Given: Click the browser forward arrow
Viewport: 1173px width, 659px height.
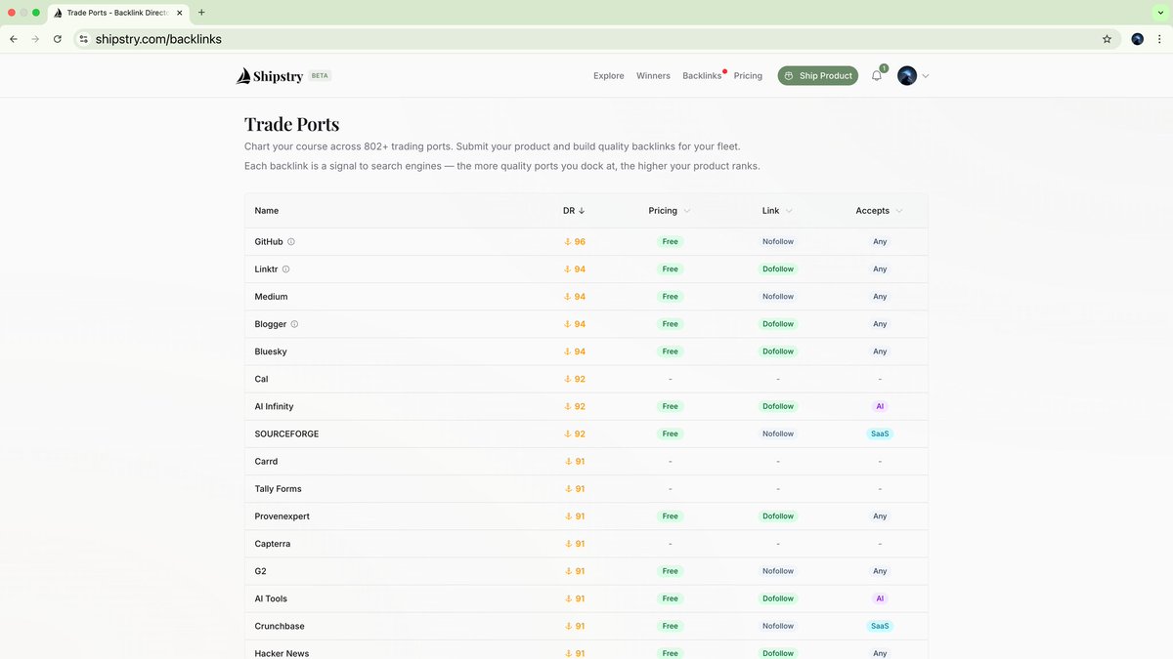Looking at the screenshot, I should [35, 39].
